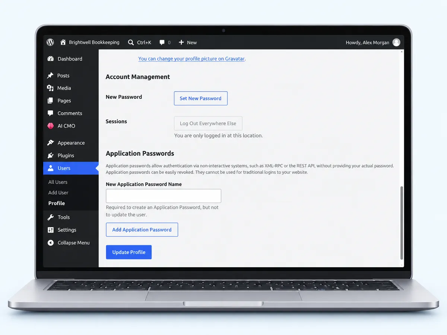447x335 pixels.
Task: Click the Users person icon
Action: [51, 168]
